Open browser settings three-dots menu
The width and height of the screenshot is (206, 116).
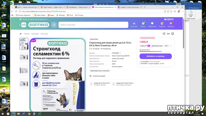pyautogui.click(x=183, y=11)
